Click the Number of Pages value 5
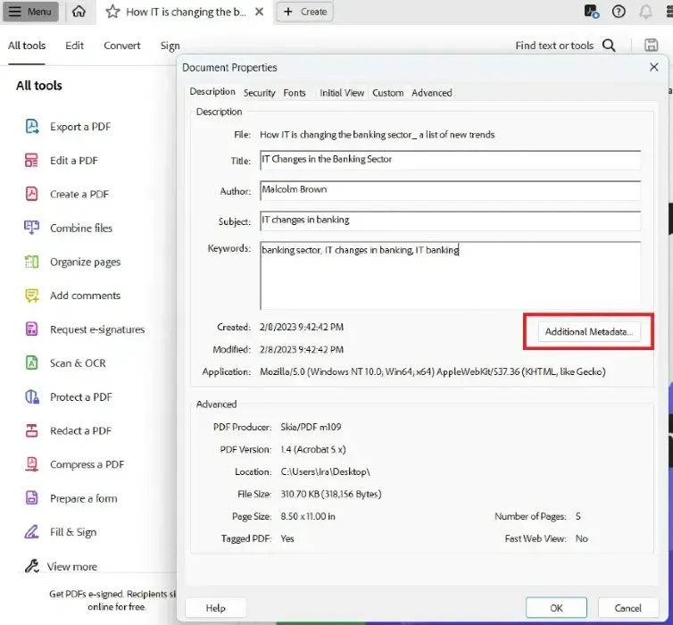This screenshot has width=673, height=625. (578, 516)
